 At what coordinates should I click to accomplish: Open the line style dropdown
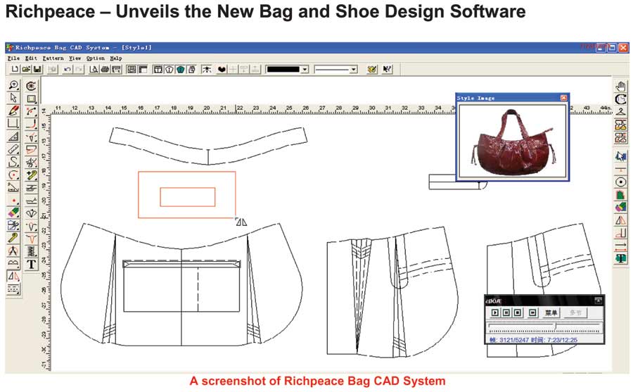pyautogui.click(x=354, y=70)
